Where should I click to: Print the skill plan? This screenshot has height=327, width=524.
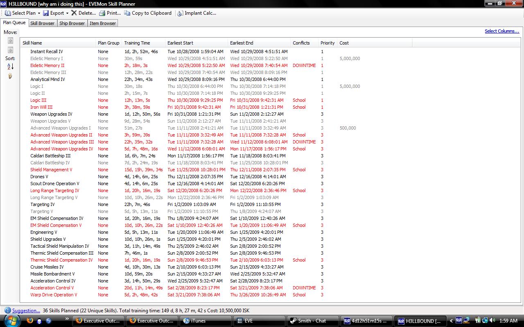point(110,13)
